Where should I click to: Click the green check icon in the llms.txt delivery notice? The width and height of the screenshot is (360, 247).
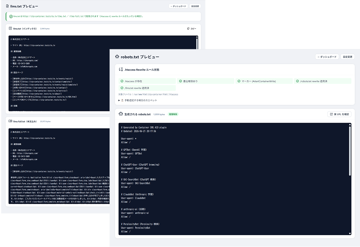(11, 16)
